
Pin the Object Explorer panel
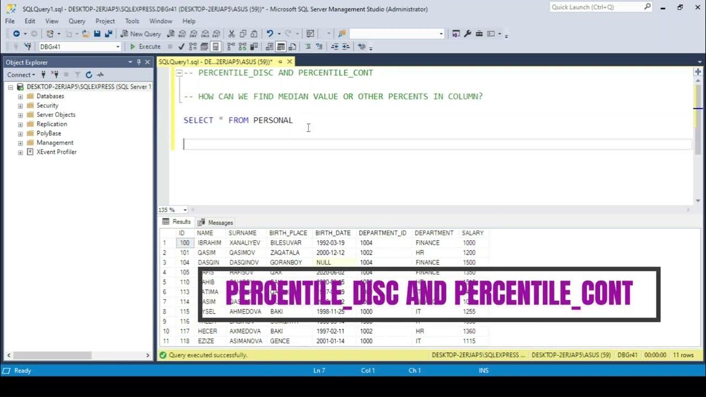click(139, 62)
